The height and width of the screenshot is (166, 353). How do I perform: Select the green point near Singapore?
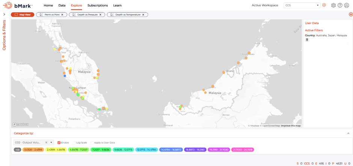(x=99, y=109)
